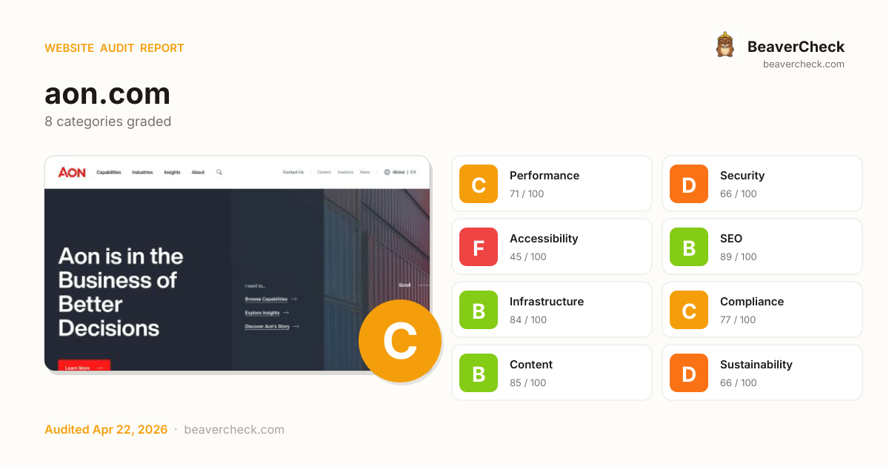Screen dimensions: 889x467
Task: Click the Explore Insights link
Action: [x=262, y=313]
